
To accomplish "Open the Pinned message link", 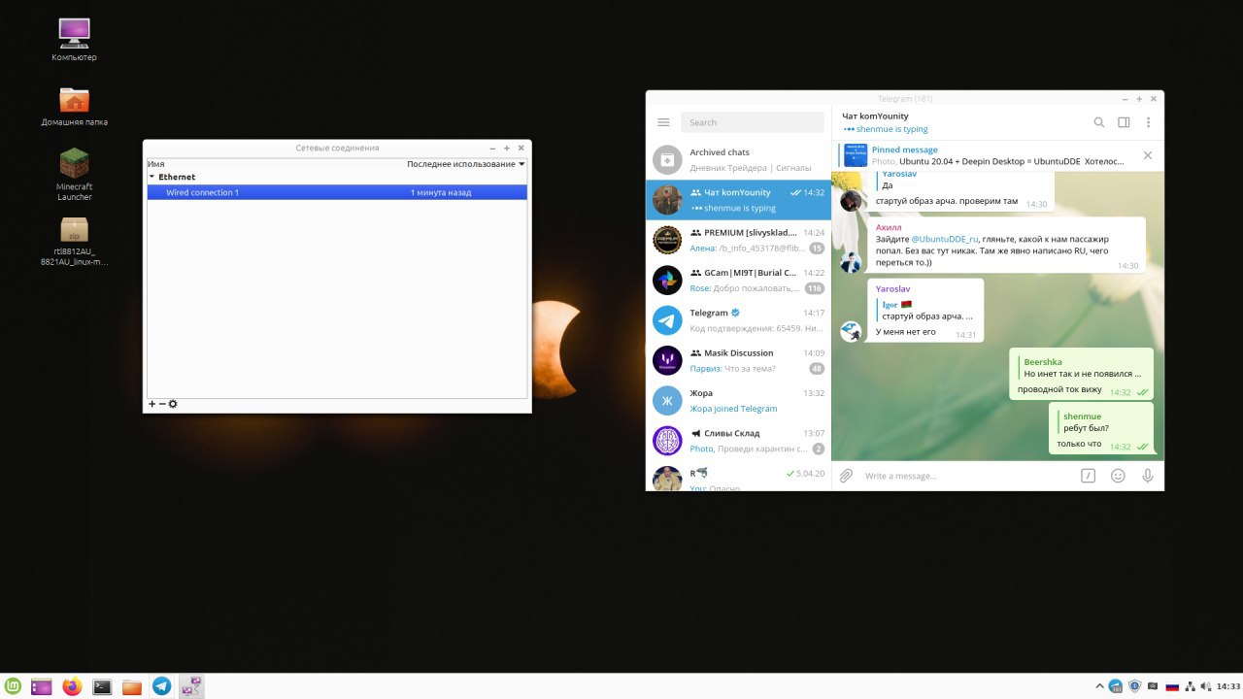I will (905, 150).
